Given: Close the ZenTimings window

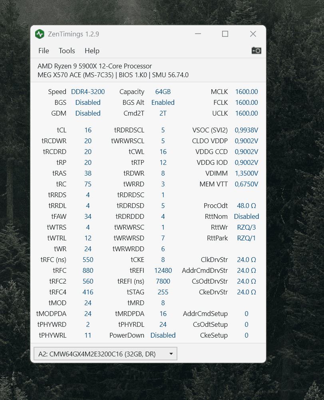Looking at the screenshot, I should pos(253,34).
